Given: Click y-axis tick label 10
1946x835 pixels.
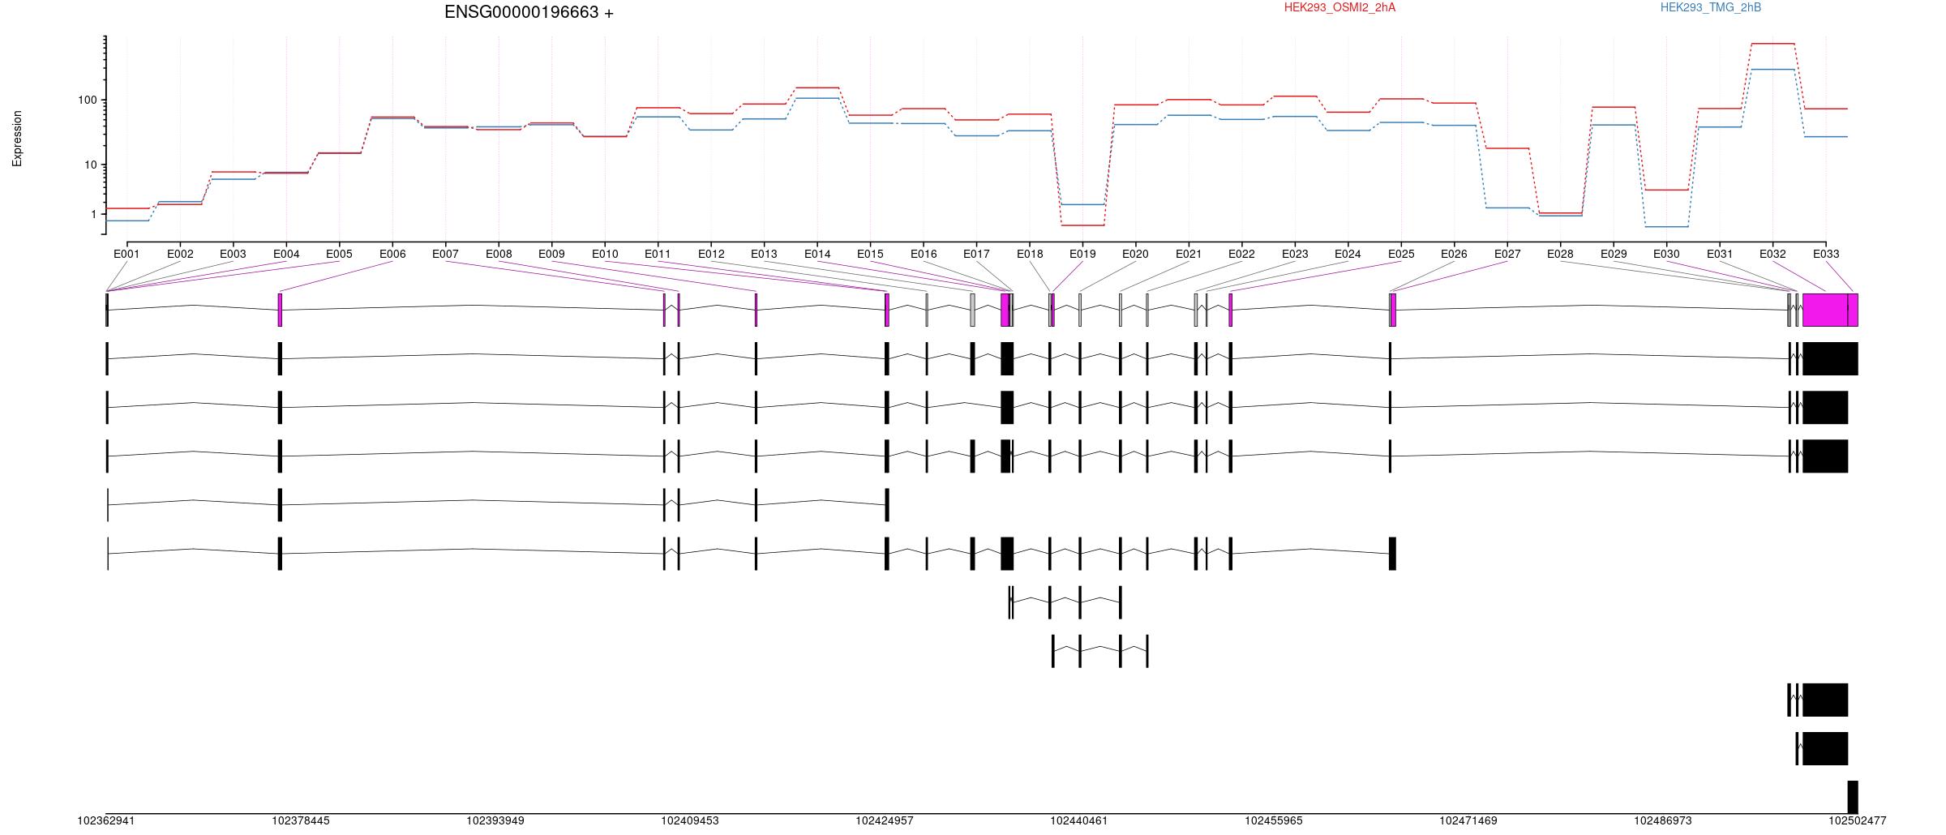Looking at the screenshot, I should pos(90,165).
